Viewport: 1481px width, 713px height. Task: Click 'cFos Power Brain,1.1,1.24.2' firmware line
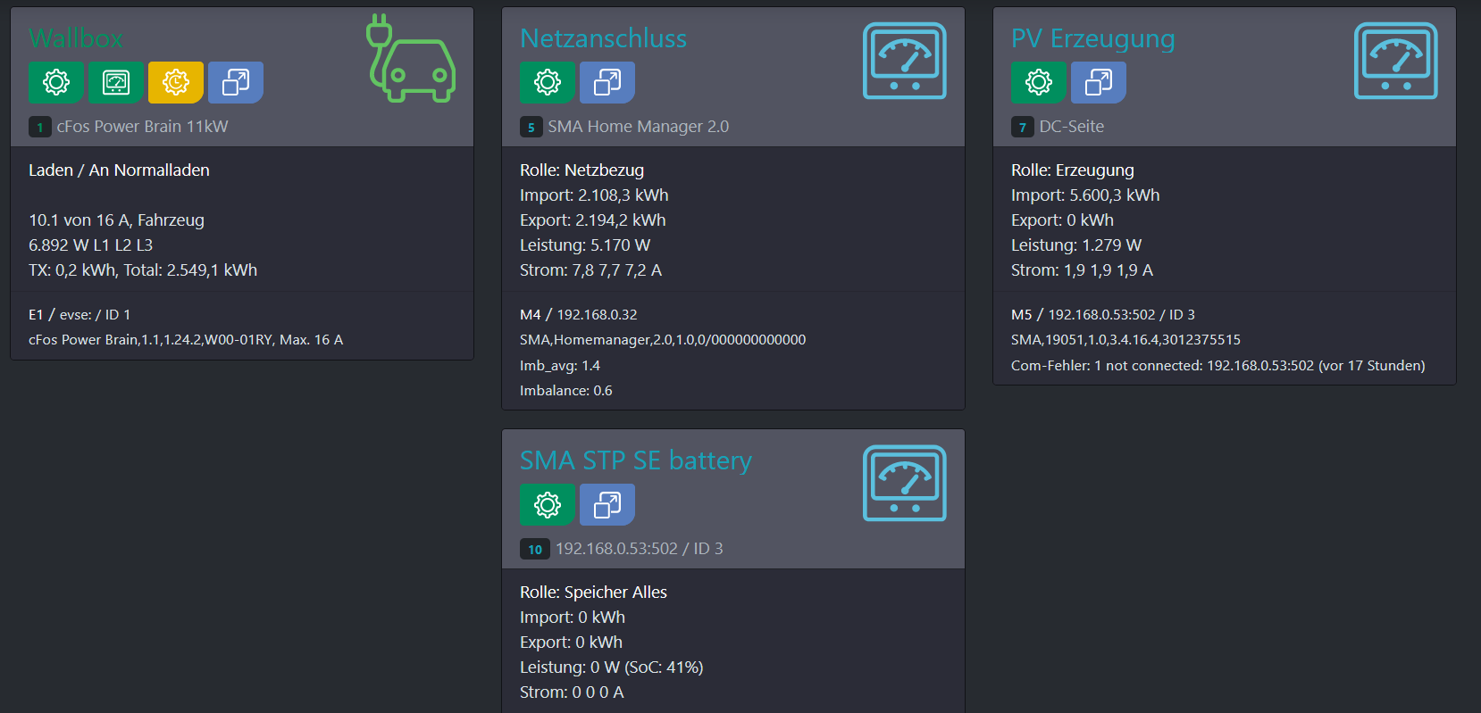pyautogui.click(x=186, y=340)
